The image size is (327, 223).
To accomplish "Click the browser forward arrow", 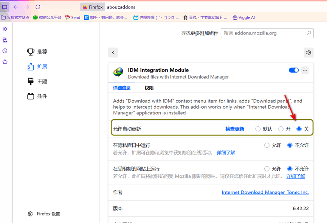I will tap(27, 7).
